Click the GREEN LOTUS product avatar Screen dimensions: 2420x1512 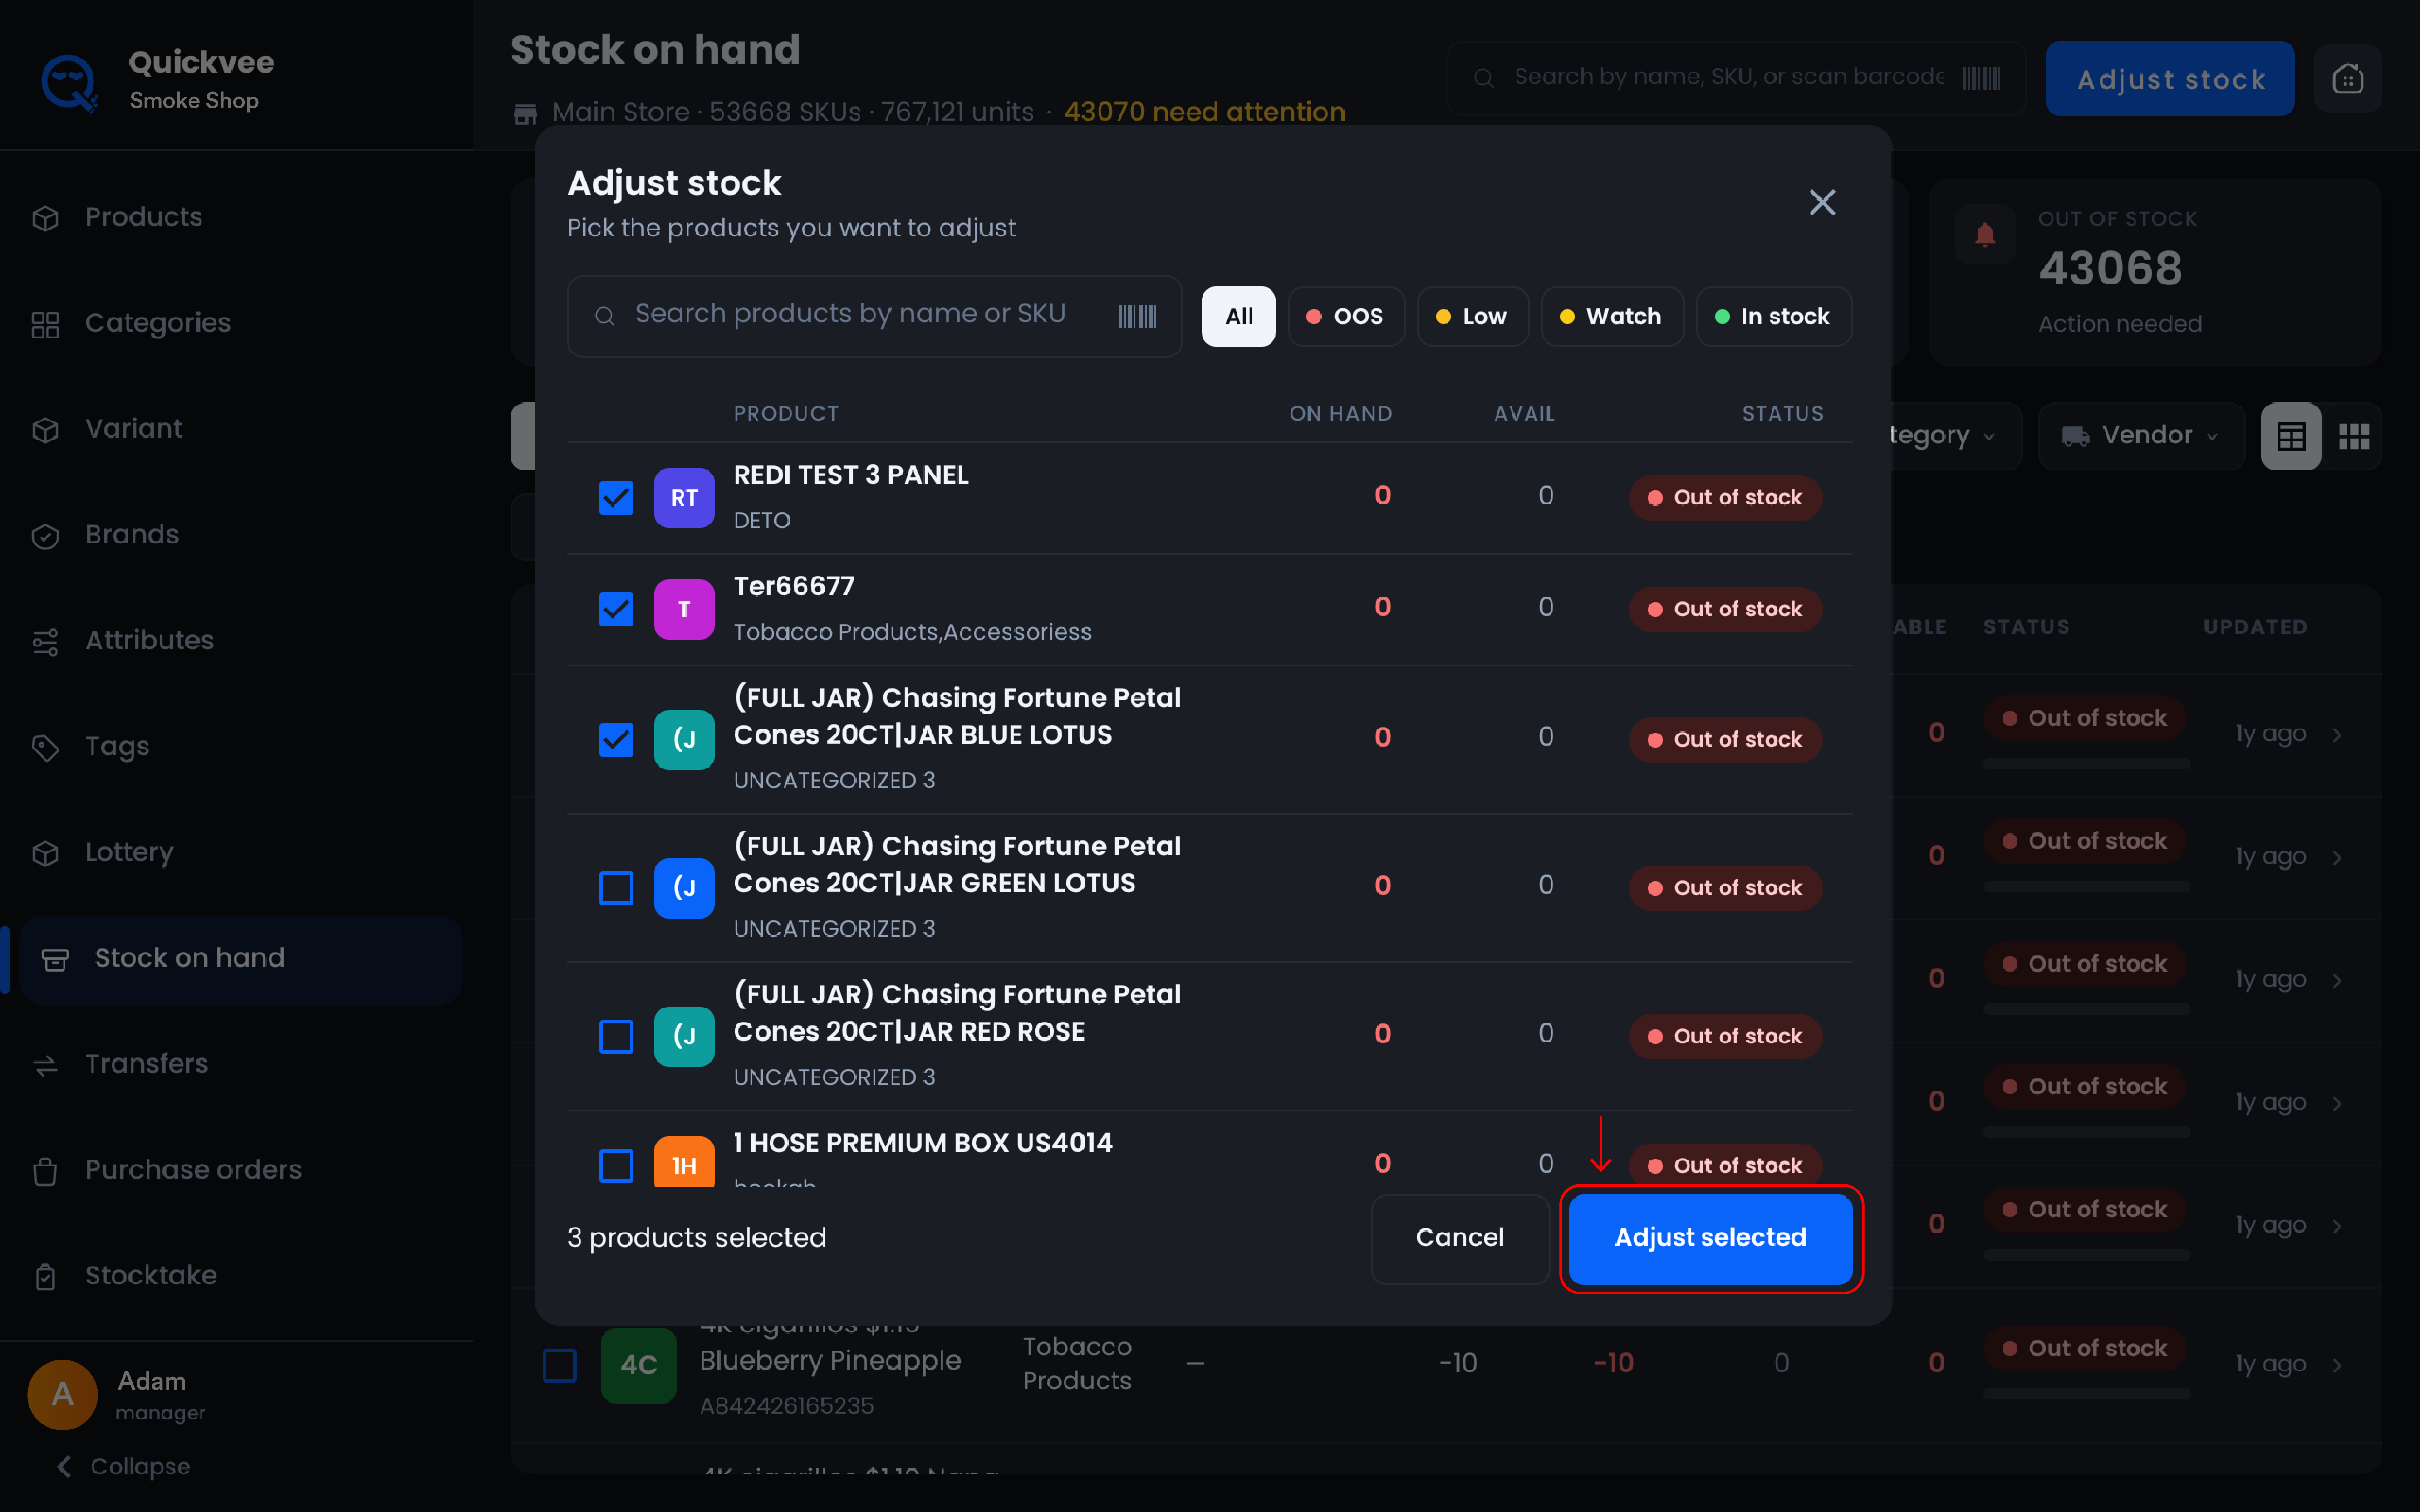coord(684,888)
